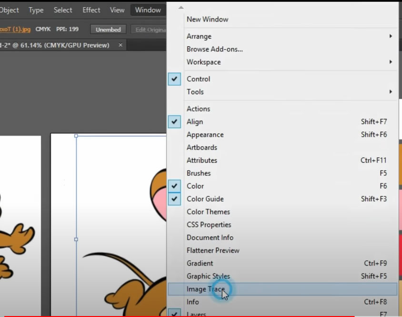The width and height of the screenshot is (402, 317).
Task: Open the linked jpg file name link
Action: pos(15,29)
